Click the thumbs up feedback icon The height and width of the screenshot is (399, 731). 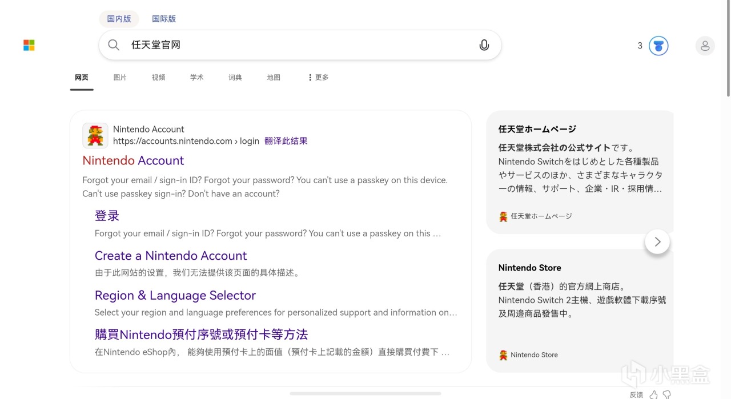coord(653,394)
